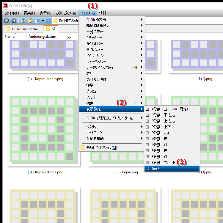Expand the タイトルバー submenu
Screen dimensions: 223x223
(x=112, y=43)
